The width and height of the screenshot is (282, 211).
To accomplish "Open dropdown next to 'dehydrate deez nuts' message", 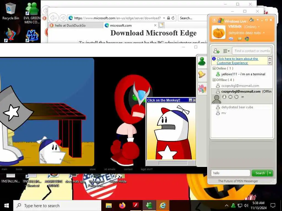I will point(264,33).
